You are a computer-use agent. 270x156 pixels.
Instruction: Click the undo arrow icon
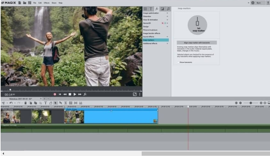click(11, 103)
